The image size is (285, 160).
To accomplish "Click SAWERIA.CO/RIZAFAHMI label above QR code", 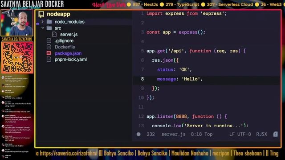I will [x=17, y=39].
